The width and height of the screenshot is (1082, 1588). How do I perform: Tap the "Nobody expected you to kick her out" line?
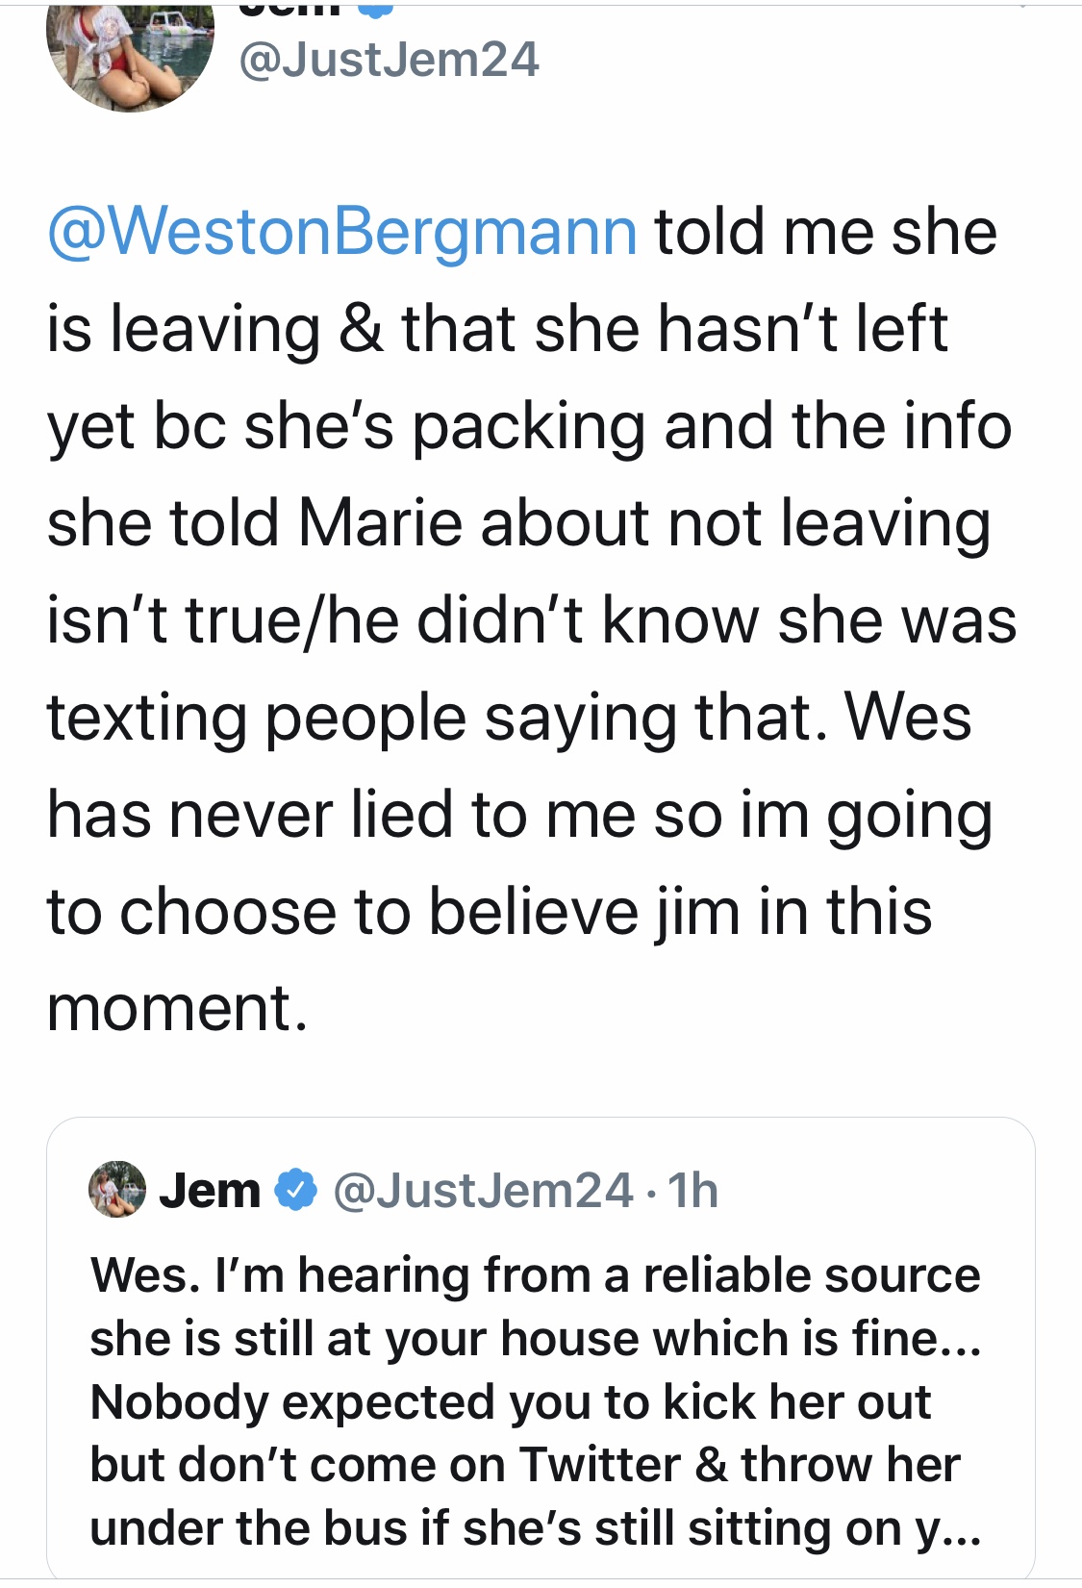tap(511, 1402)
